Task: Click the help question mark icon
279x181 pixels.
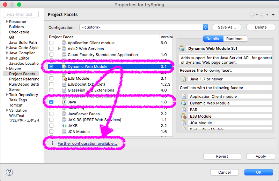Action: pos(9,172)
